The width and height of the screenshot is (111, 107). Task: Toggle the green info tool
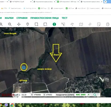(x=54, y=24)
